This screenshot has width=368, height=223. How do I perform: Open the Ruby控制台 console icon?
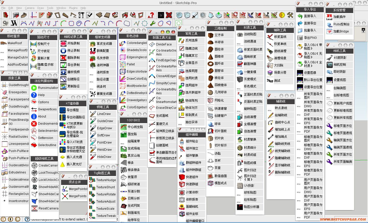point(329,24)
